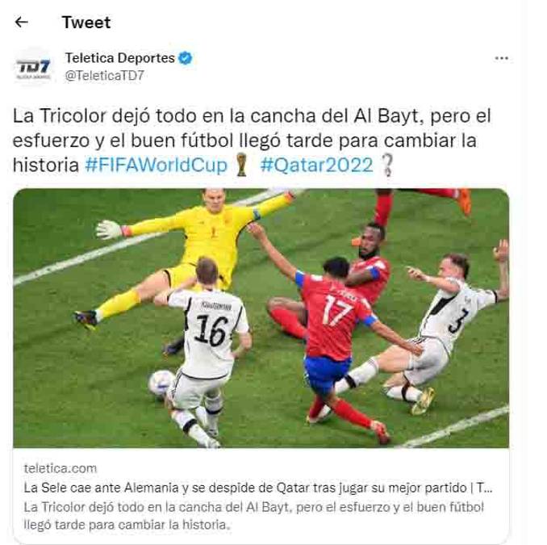The height and width of the screenshot is (545, 547).
Task: Click the link card description text
Action: [x=253, y=516]
